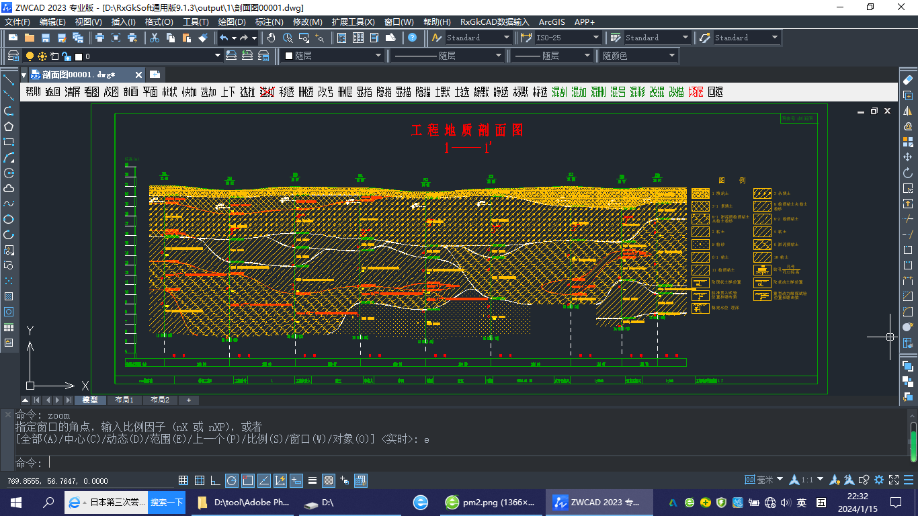Viewport: 918px width, 516px height.
Task: Select the Hatch tool in left toolbar
Action: (x=9, y=296)
